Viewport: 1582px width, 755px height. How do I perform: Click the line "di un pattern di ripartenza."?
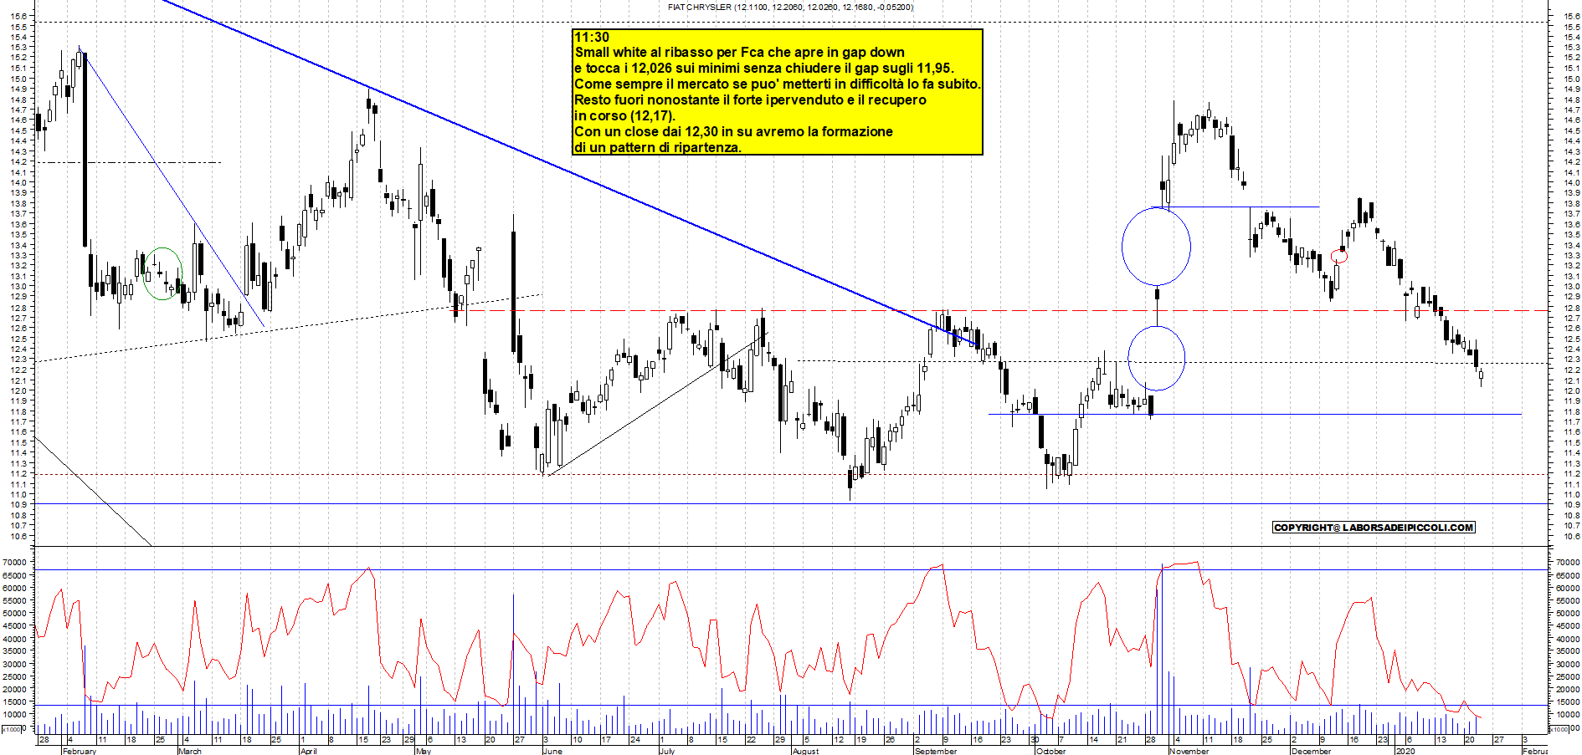click(x=658, y=148)
